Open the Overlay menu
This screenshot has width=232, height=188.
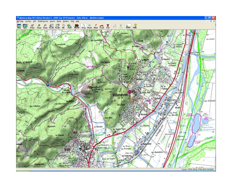tap(28, 21)
